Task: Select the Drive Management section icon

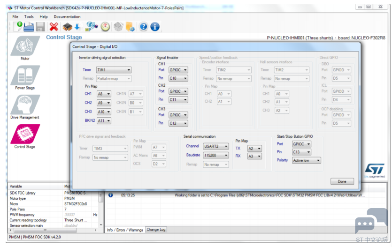Action: pyautogui.click(x=25, y=105)
